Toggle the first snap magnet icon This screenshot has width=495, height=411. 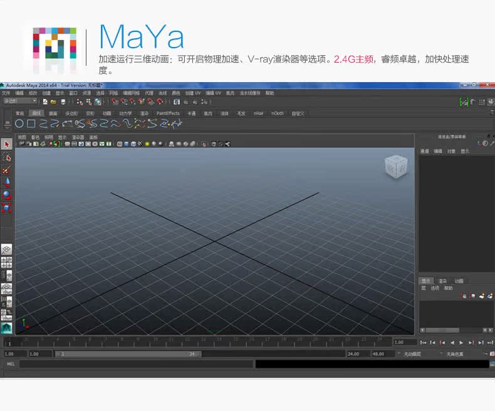(x=115, y=101)
